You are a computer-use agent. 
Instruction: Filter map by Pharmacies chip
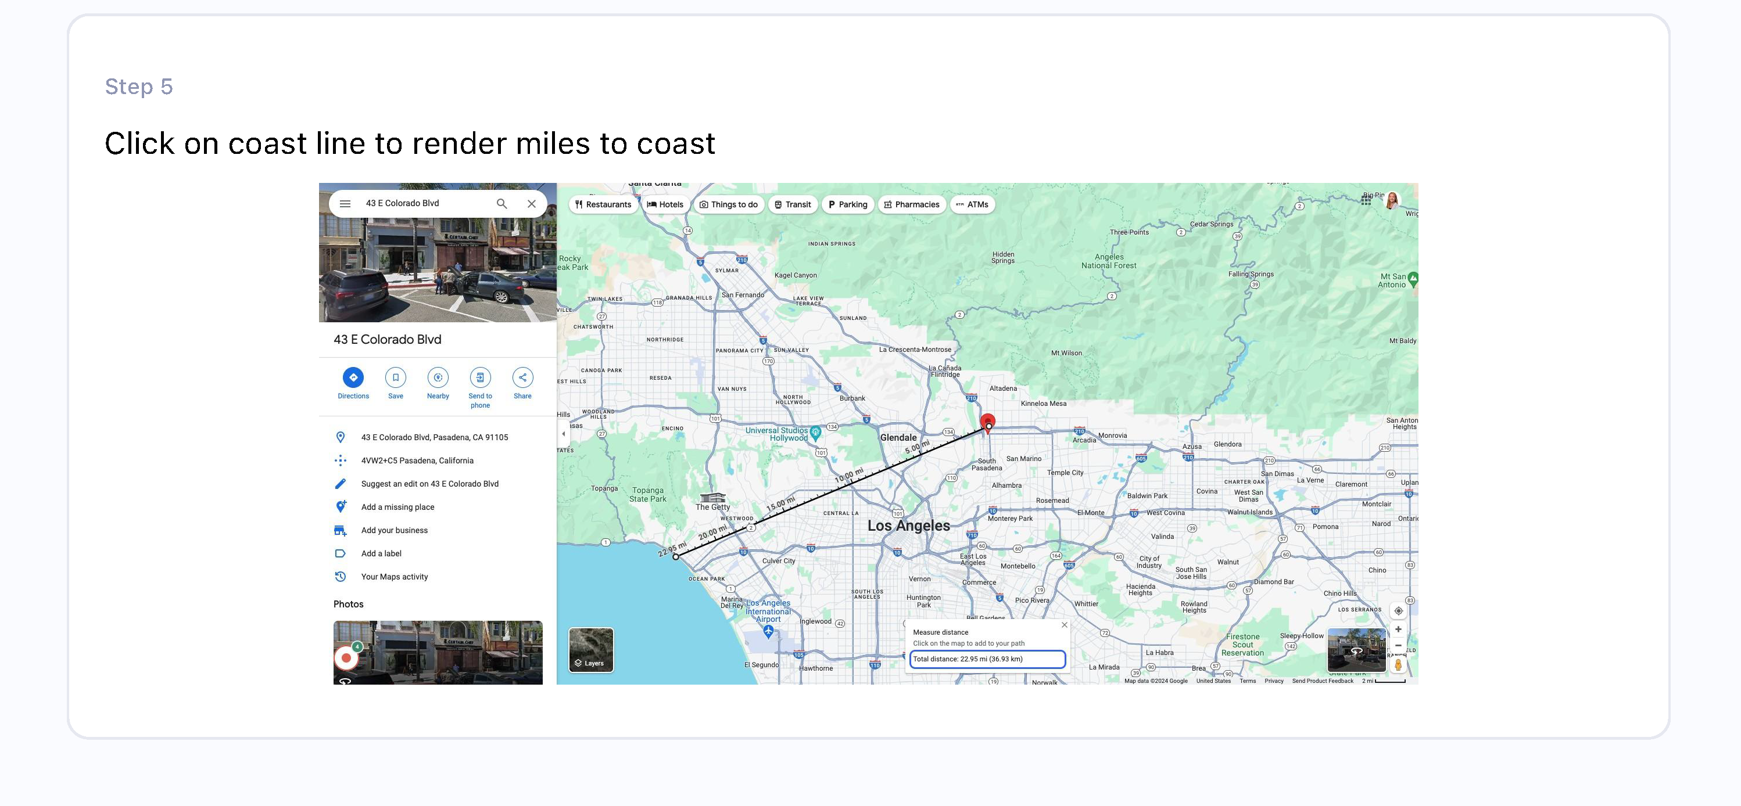tap(911, 205)
